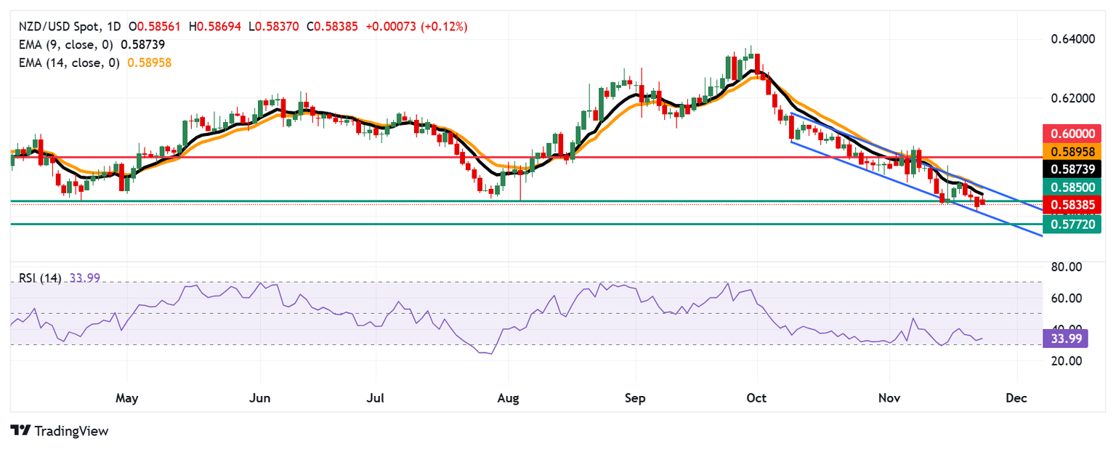Click the black 0.58739 price tag

tap(1072, 169)
